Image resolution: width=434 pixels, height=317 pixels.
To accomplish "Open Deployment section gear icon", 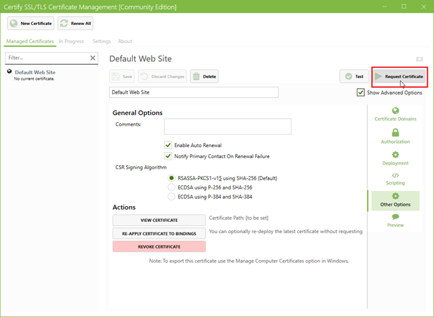I will coord(395,158).
